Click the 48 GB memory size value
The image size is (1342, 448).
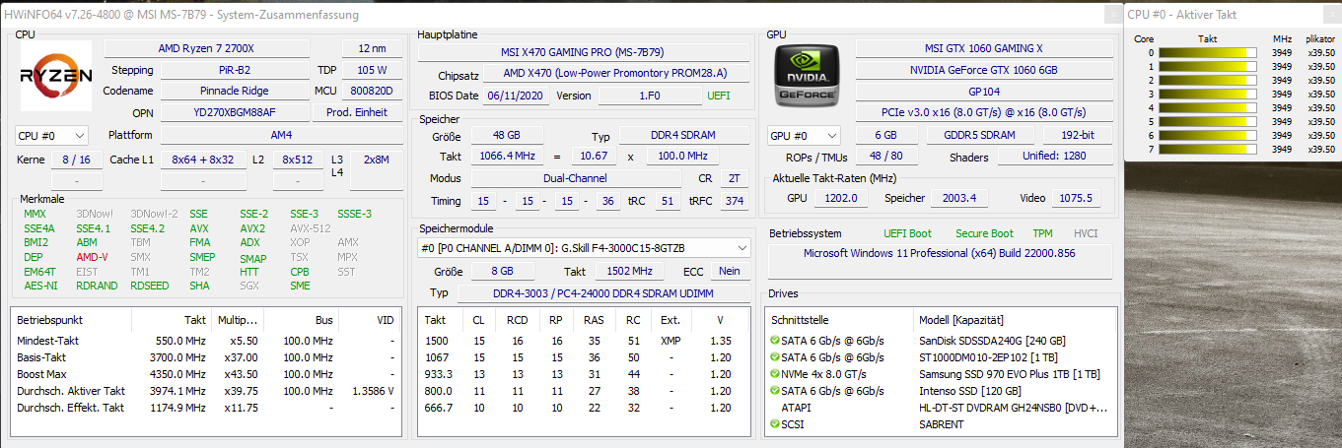point(507,135)
